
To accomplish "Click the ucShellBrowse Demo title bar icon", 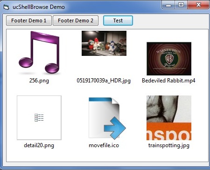I will [6, 7].
